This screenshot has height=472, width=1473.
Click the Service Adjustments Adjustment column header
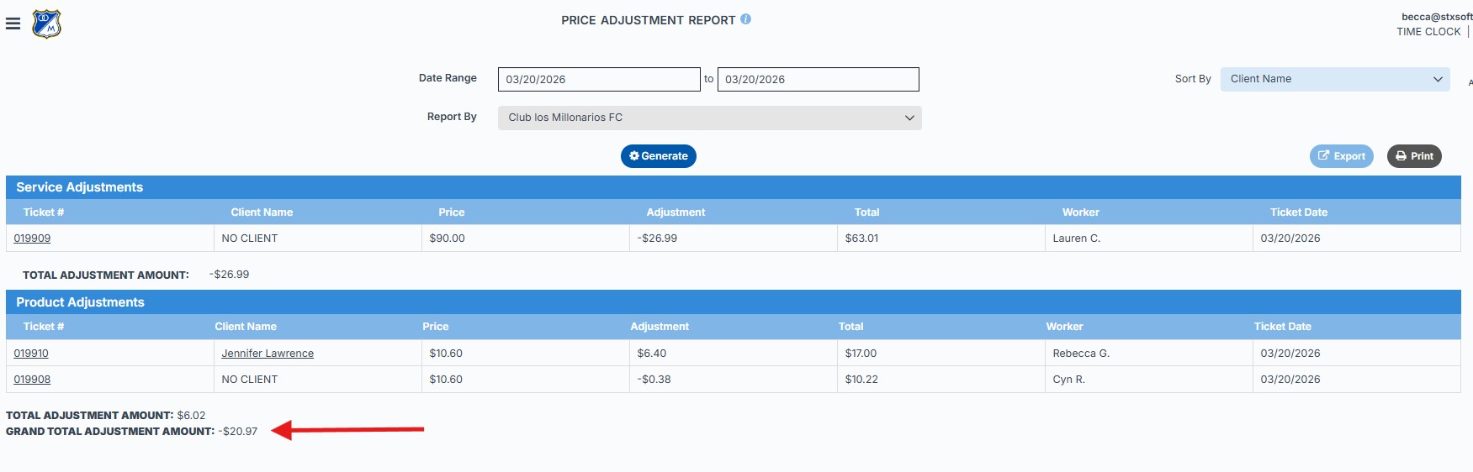676,212
